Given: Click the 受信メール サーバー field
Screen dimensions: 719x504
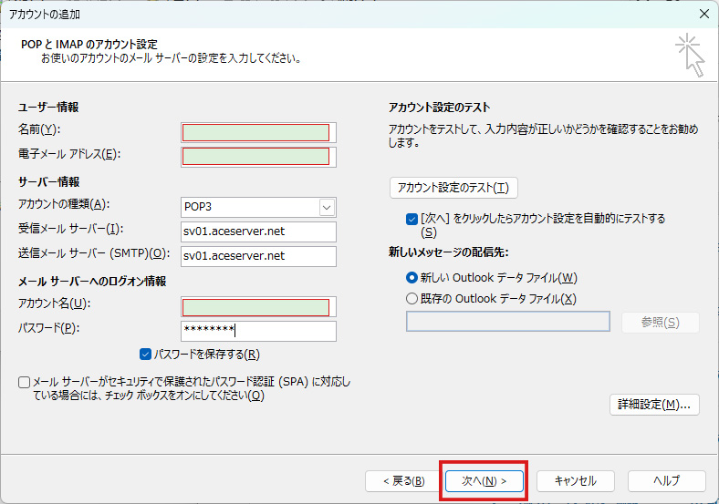Looking at the screenshot, I should 258,231.
